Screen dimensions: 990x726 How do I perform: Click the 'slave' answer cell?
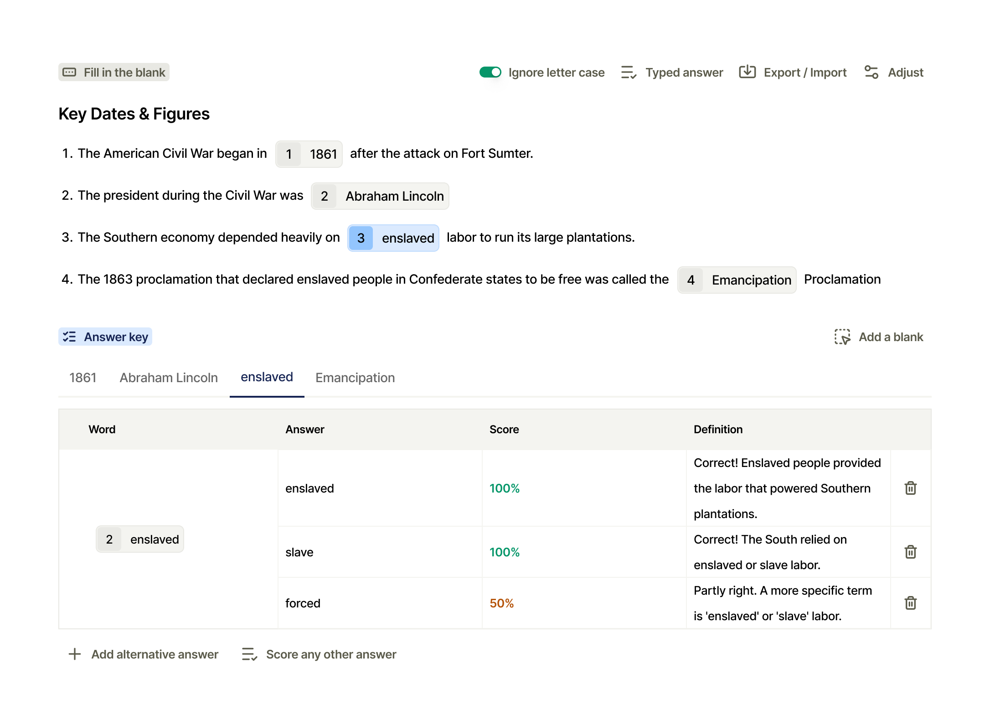(380, 552)
